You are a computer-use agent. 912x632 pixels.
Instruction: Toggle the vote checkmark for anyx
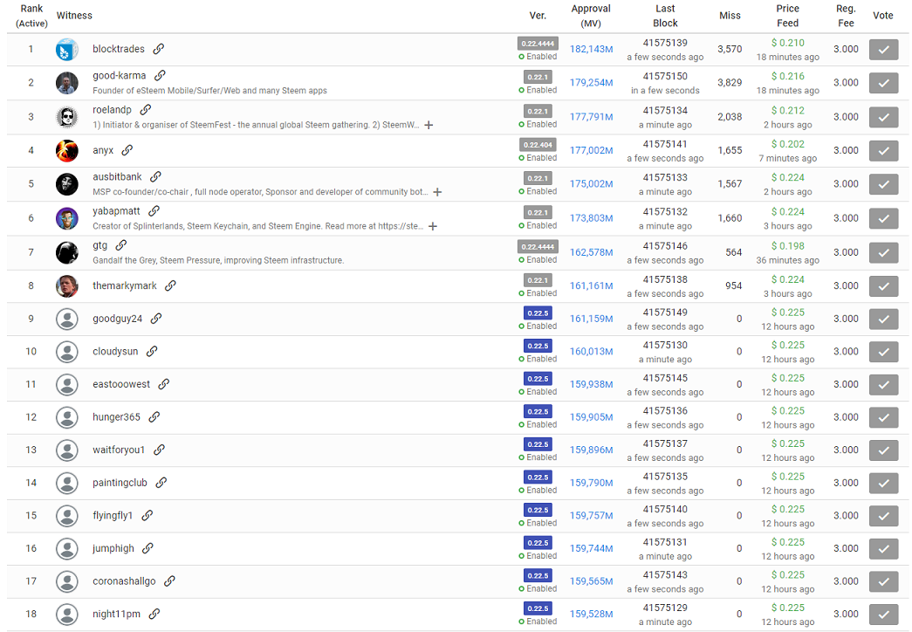point(883,151)
